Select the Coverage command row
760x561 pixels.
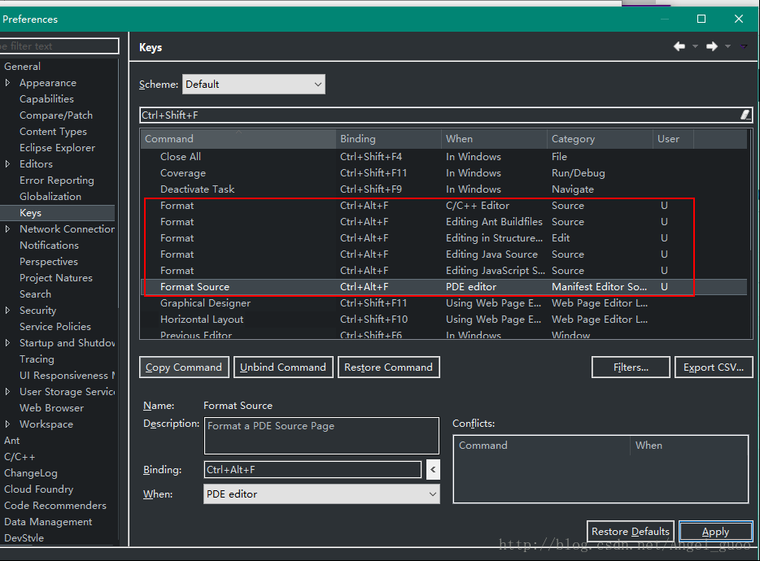click(443, 173)
